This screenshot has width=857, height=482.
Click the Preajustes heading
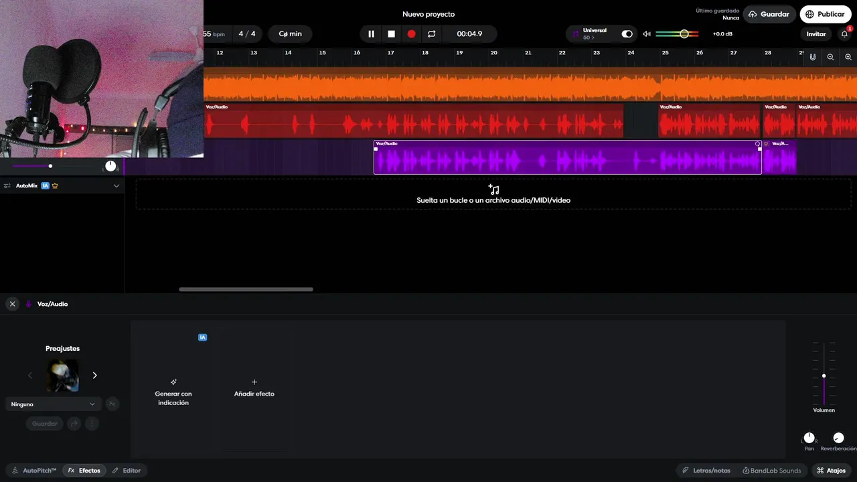[x=62, y=348]
